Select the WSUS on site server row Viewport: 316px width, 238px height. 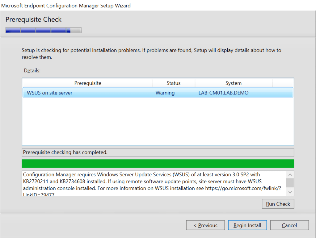point(50,93)
